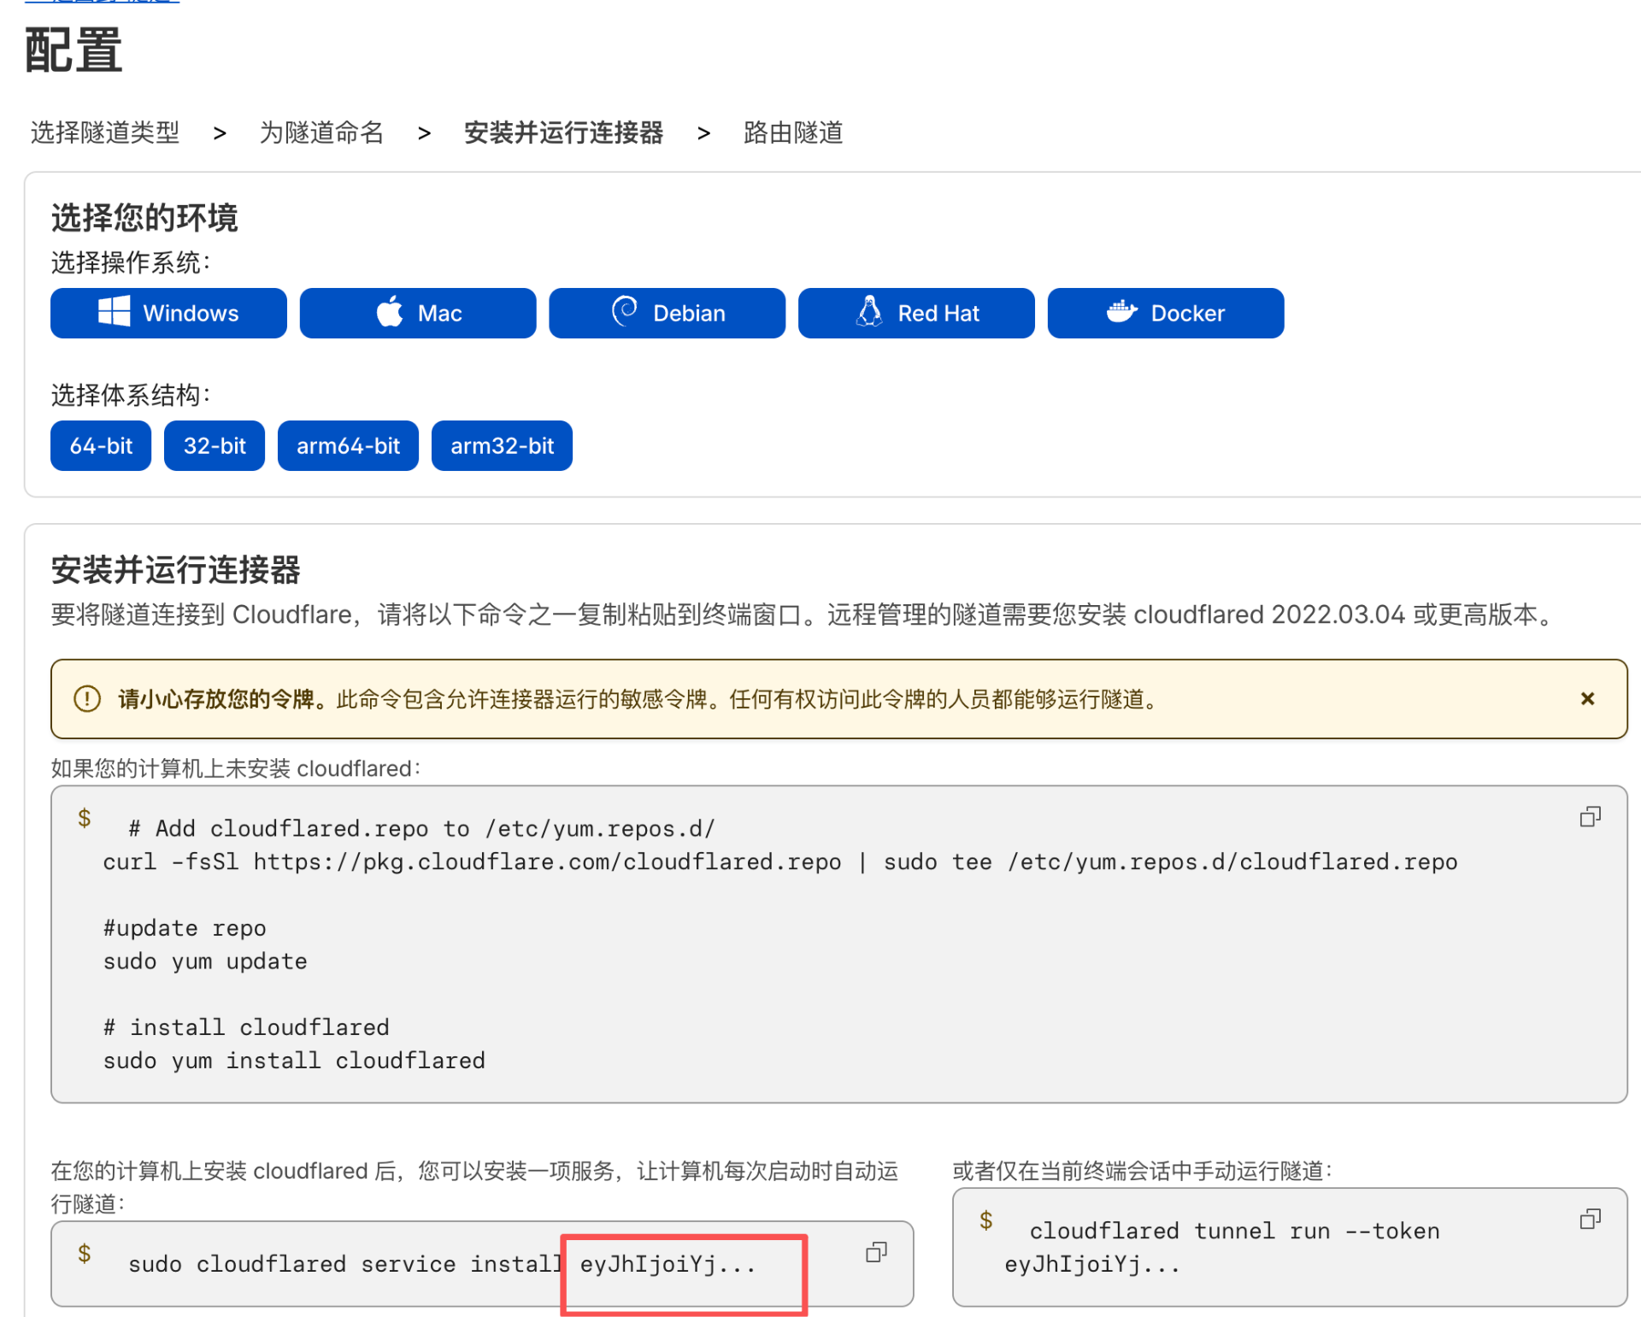Image resolution: width=1641 pixels, height=1317 pixels.
Task: Select the 64-bit architecture
Action: [x=100, y=445]
